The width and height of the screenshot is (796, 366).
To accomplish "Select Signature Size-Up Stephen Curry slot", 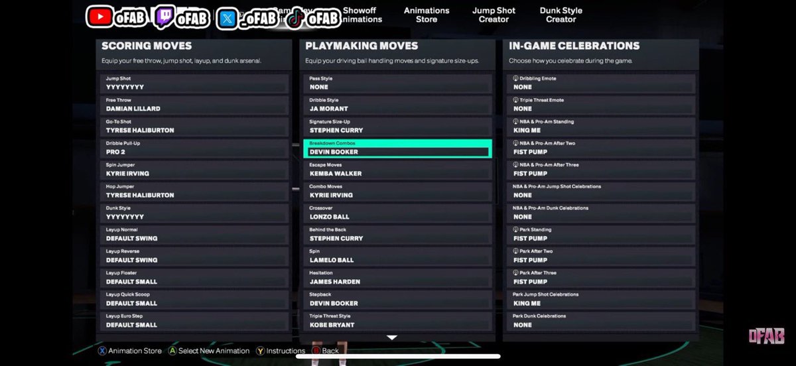I will tap(398, 126).
